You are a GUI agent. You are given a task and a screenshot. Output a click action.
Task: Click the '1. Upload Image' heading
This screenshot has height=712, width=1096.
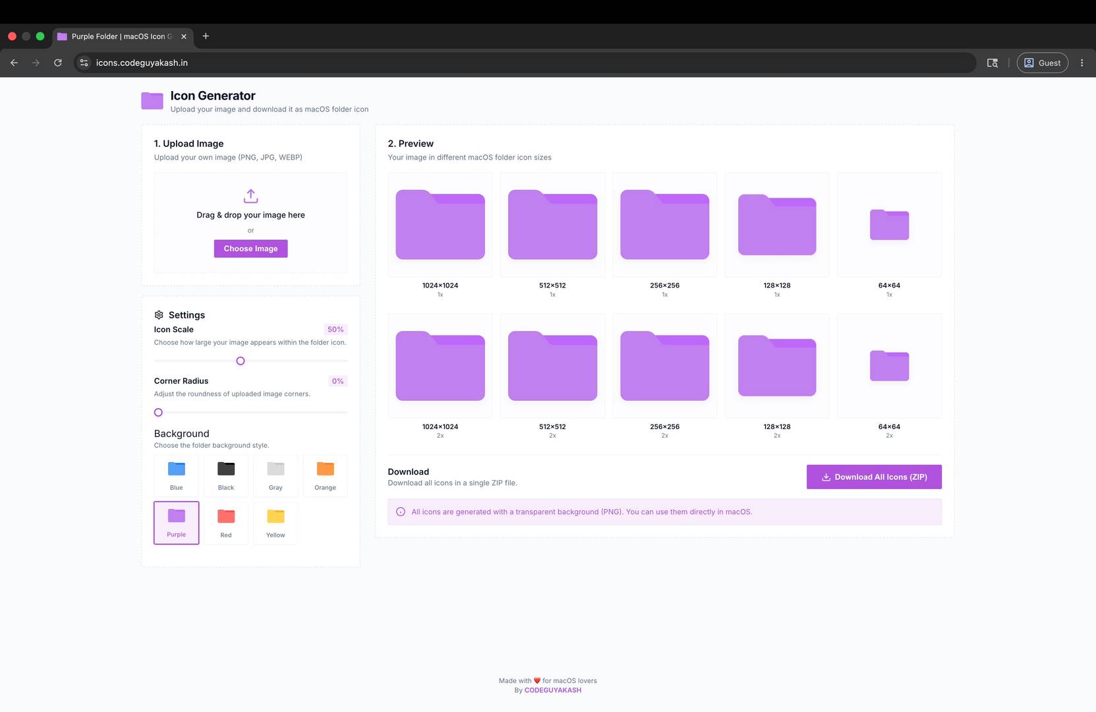coord(188,144)
